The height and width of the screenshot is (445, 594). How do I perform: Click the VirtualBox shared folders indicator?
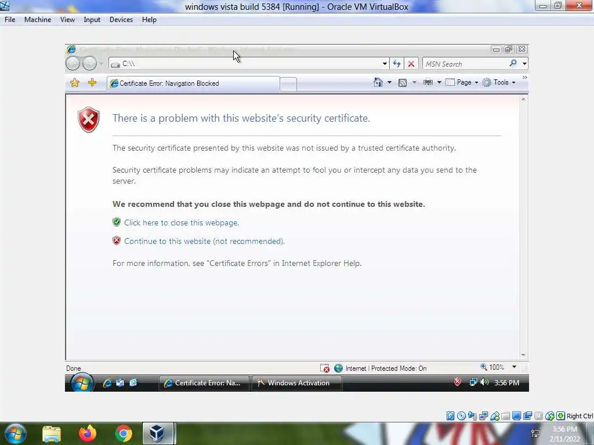505,416
